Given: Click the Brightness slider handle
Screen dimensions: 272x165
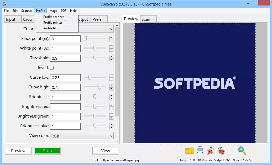Looking at the screenshot, I should click(x=95, y=97).
